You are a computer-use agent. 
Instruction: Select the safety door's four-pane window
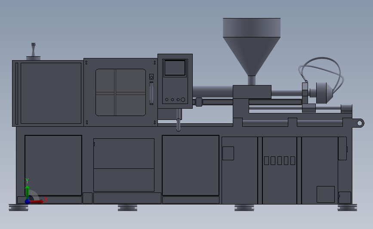point(120,92)
